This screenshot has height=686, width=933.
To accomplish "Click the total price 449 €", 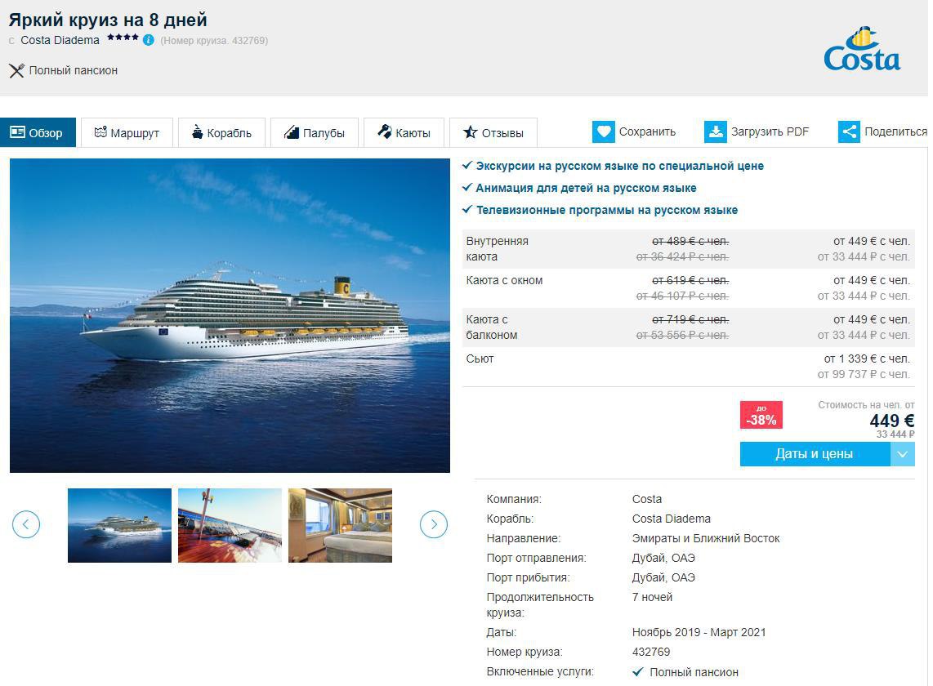I will 892,421.
